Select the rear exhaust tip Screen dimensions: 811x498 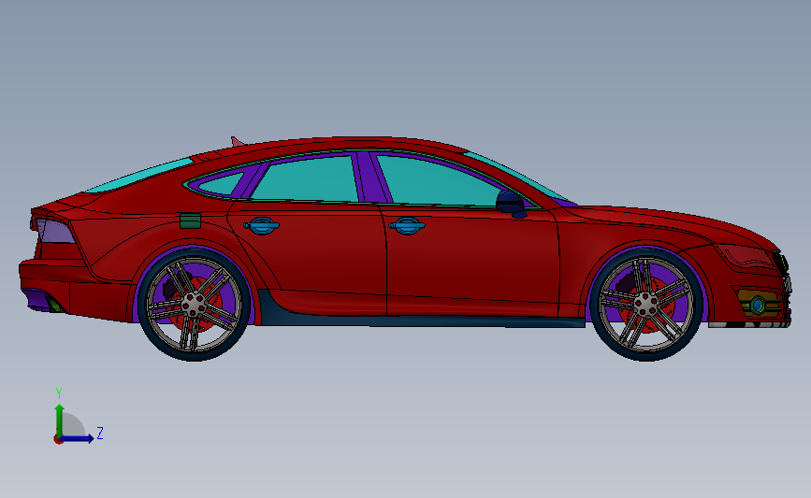55,304
